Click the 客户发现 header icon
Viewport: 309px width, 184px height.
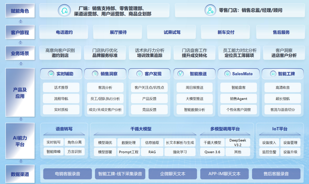pyautogui.click(x=139, y=74)
